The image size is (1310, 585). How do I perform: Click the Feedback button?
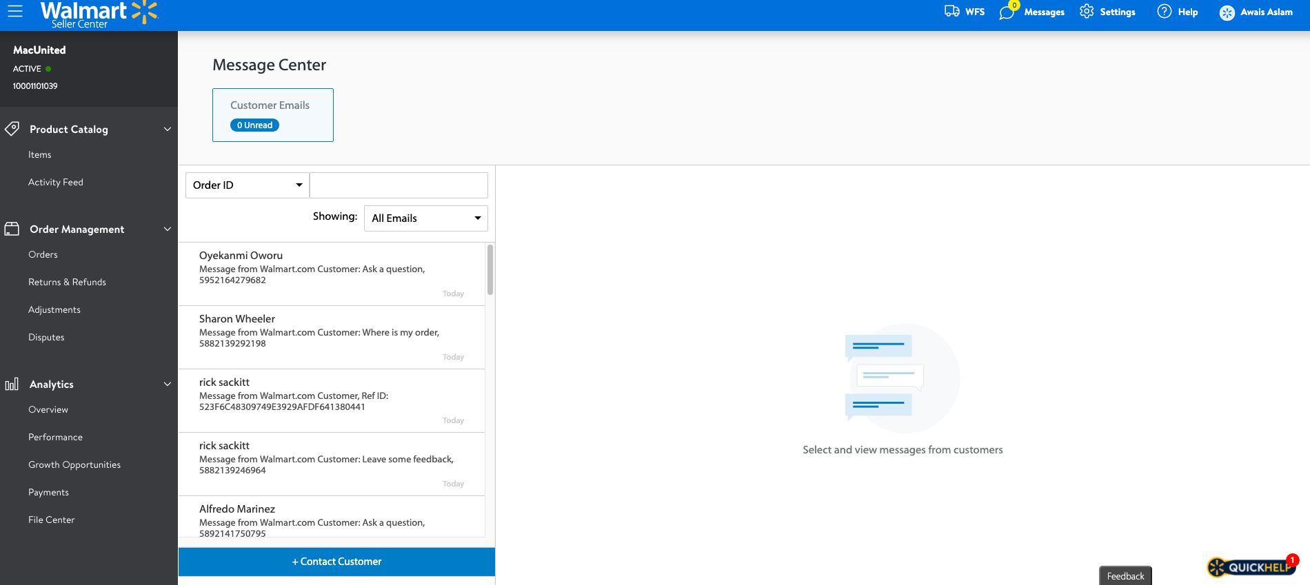[x=1125, y=576]
